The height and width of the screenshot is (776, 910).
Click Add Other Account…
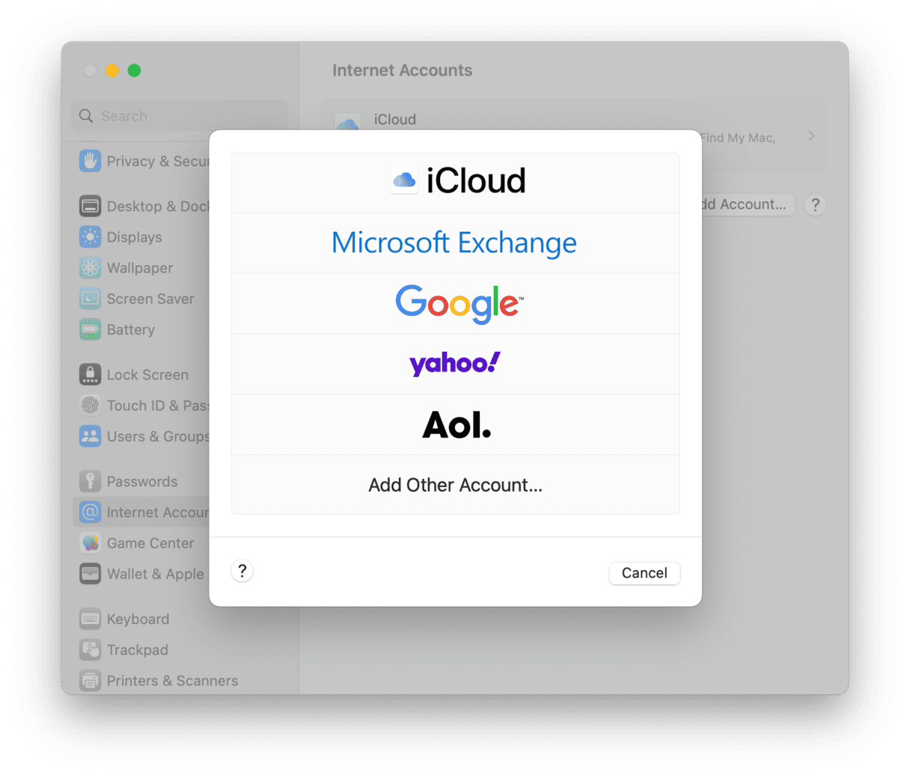[x=455, y=485]
